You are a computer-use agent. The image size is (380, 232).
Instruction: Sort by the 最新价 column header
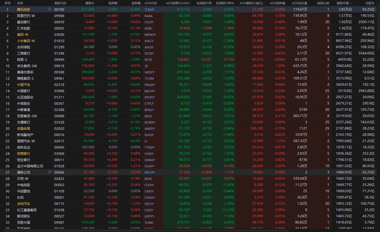coord(90,3)
